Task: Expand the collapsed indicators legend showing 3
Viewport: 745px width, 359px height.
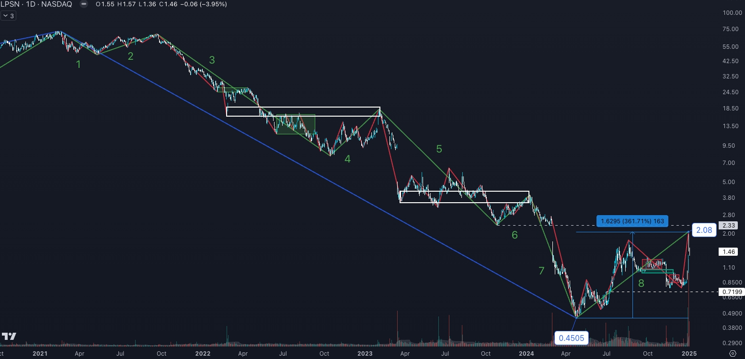Action: pyautogui.click(x=9, y=16)
